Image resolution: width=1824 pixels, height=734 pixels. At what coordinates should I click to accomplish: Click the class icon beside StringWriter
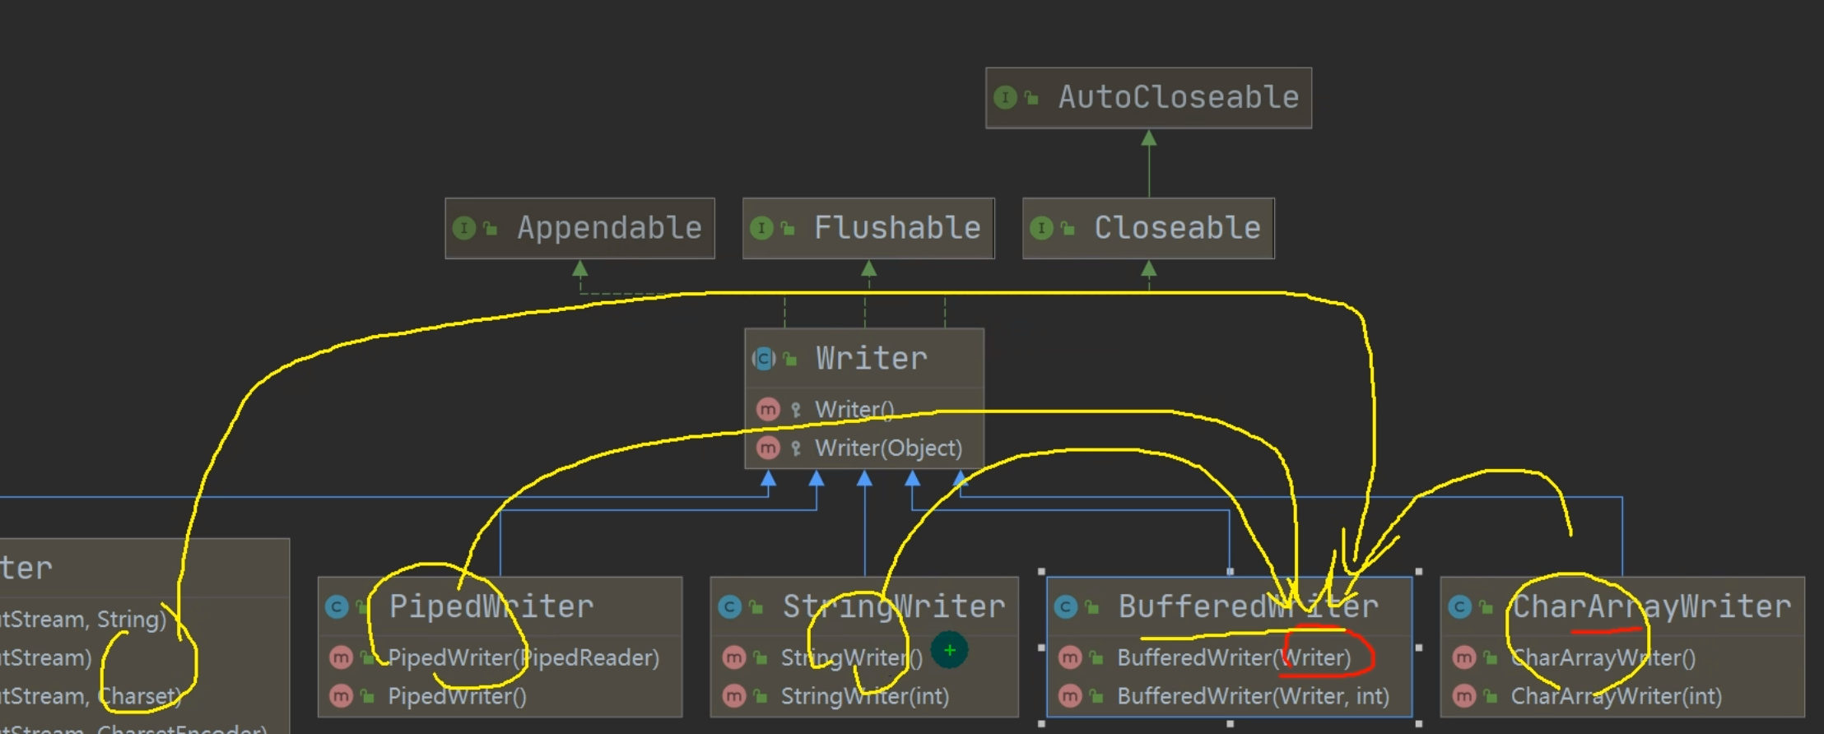[730, 607]
